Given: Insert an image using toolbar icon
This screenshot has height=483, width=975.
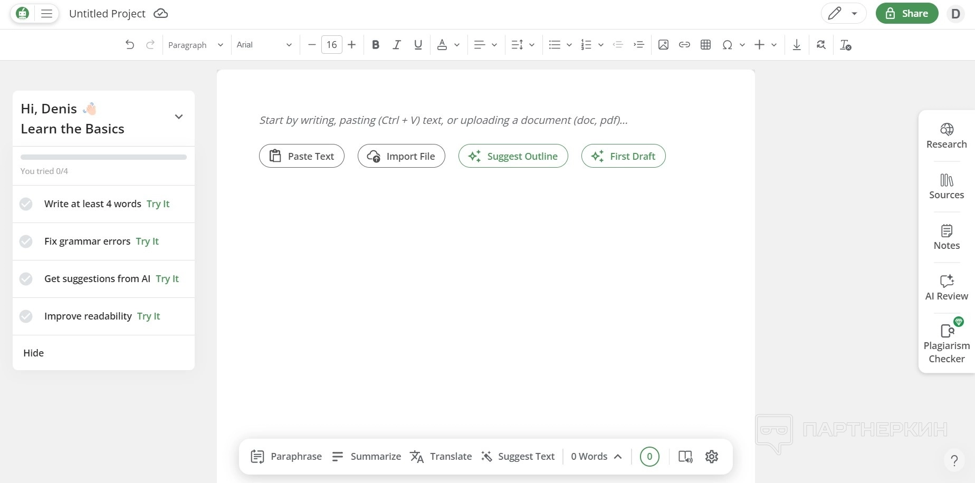Looking at the screenshot, I should [x=663, y=45].
